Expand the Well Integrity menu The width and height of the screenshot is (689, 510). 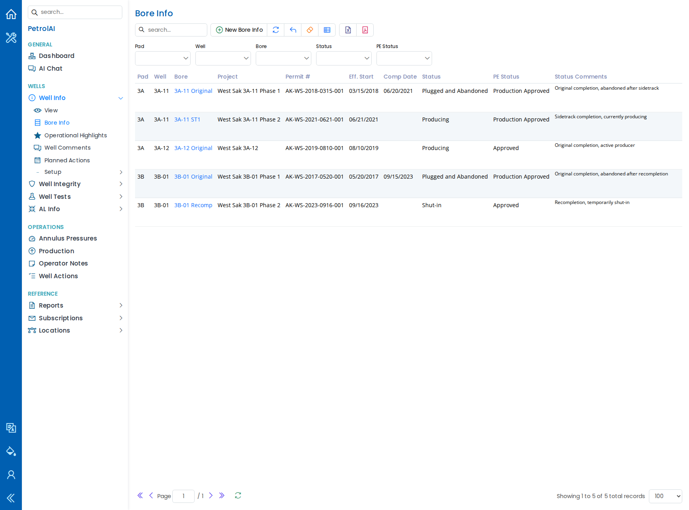coord(121,184)
